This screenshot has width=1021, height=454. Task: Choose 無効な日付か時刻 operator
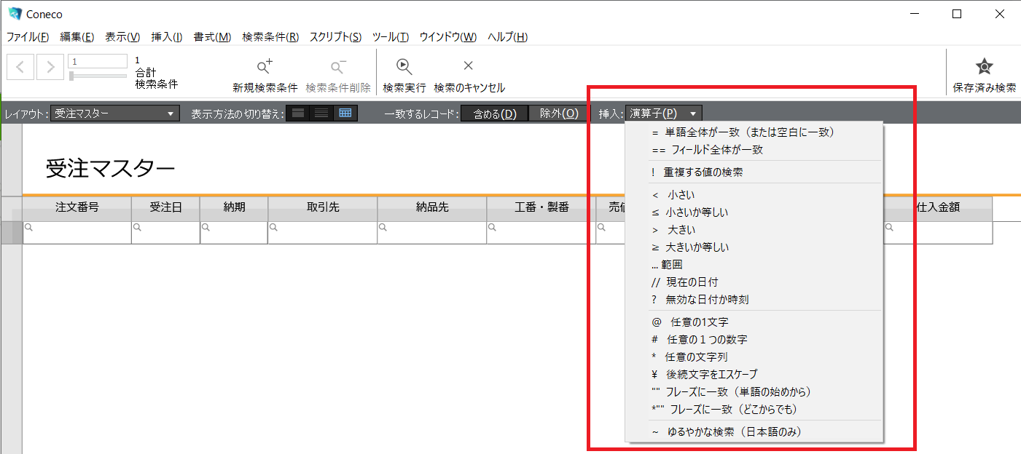pyautogui.click(x=754, y=300)
